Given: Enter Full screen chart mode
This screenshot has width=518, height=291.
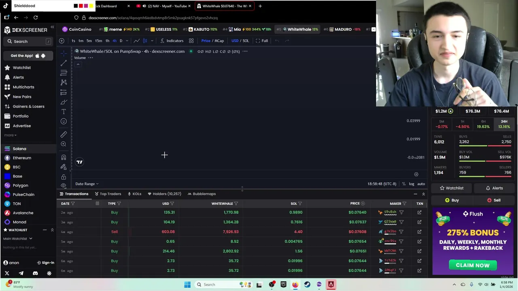Looking at the screenshot, I should [262, 40].
